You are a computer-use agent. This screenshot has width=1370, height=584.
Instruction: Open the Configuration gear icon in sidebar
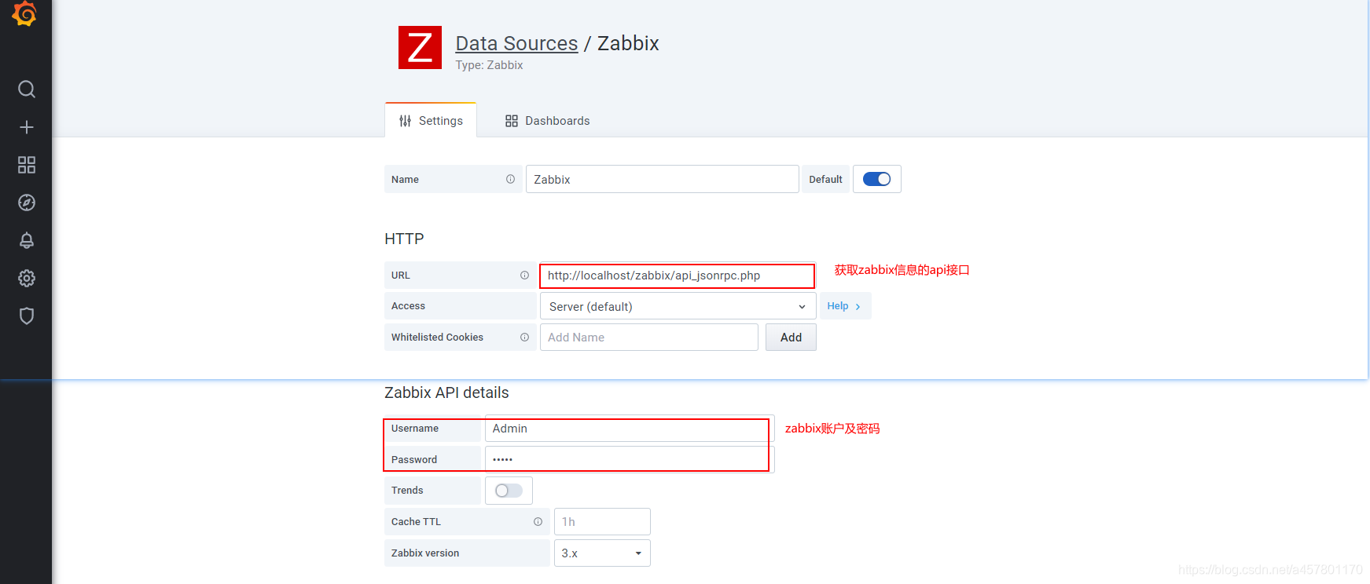click(27, 278)
